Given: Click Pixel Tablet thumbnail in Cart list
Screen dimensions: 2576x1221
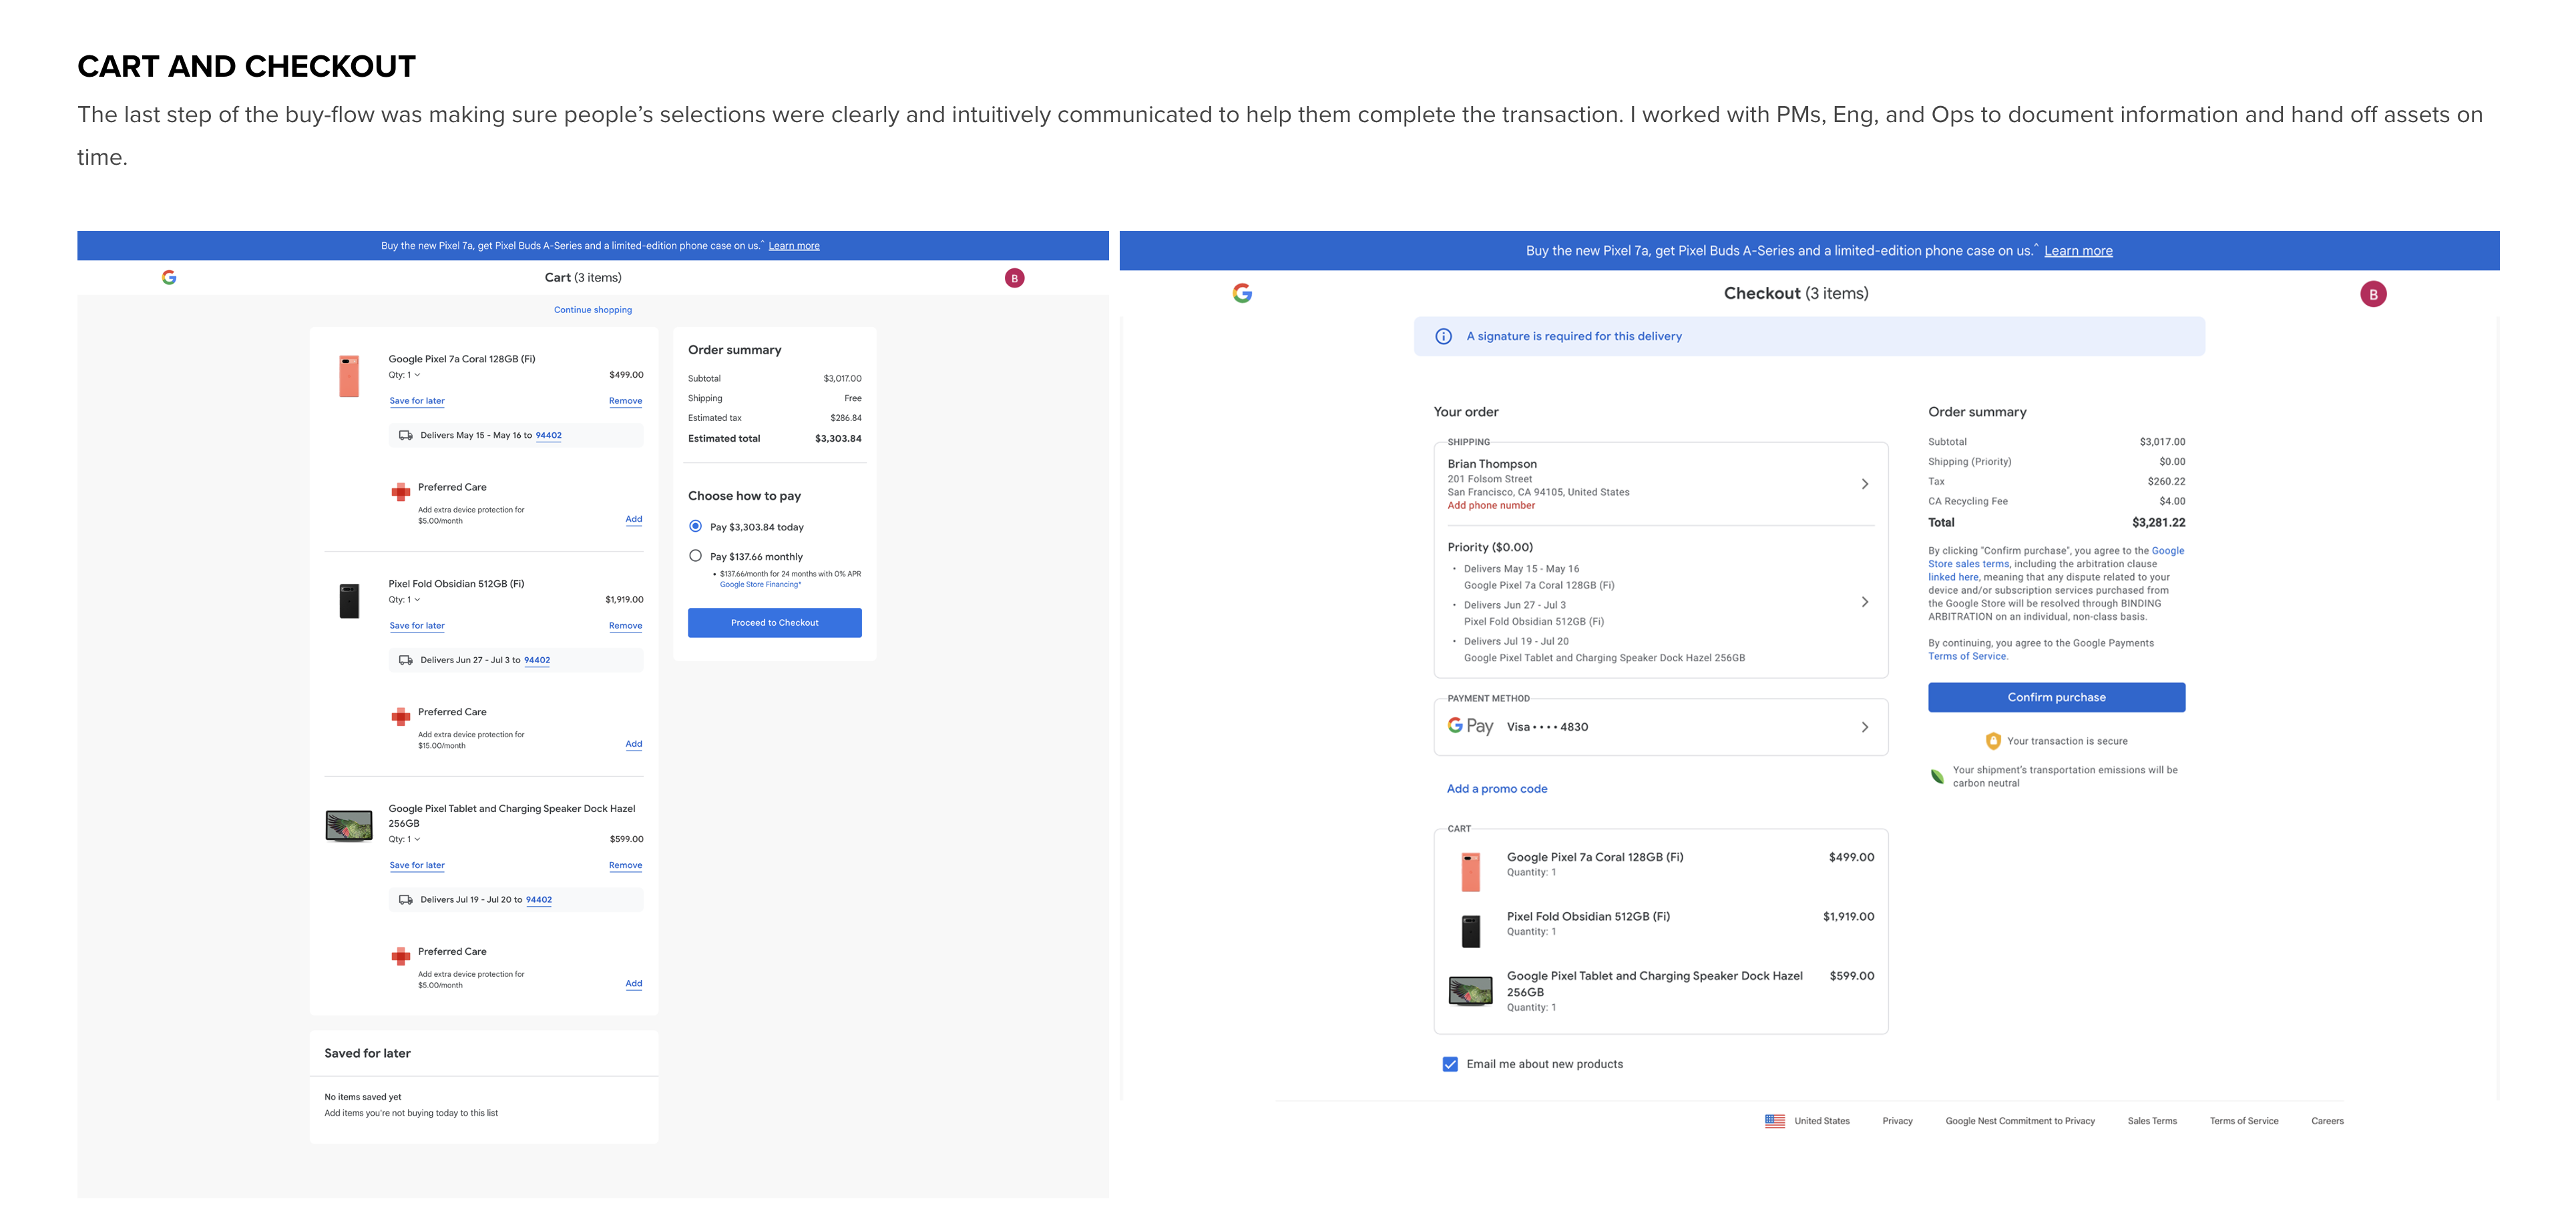Looking at the screenshot, I should pos(349,826).
